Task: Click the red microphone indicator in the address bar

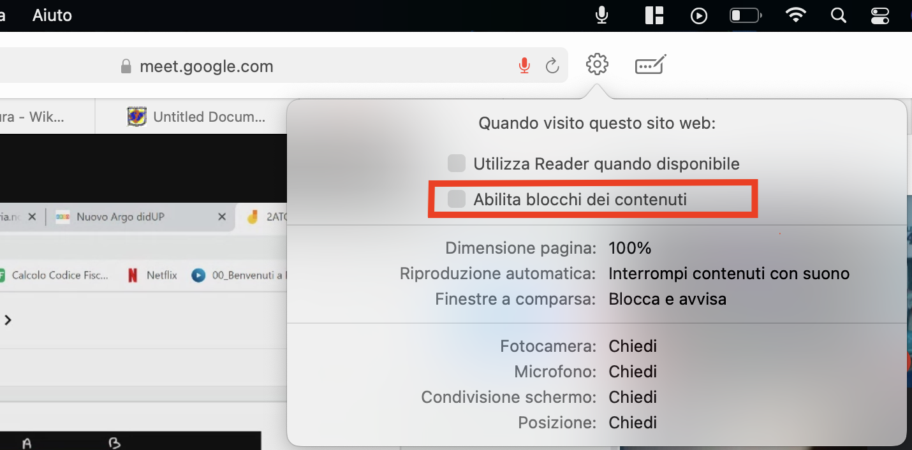Action: (x=524, y=66)
